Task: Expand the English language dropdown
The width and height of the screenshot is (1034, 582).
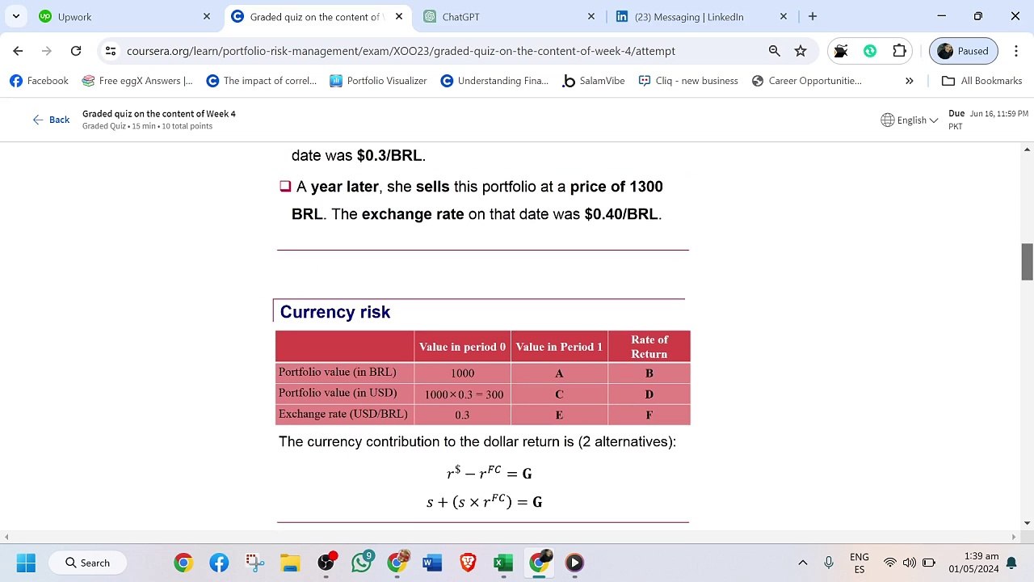Action: point(910,120)
